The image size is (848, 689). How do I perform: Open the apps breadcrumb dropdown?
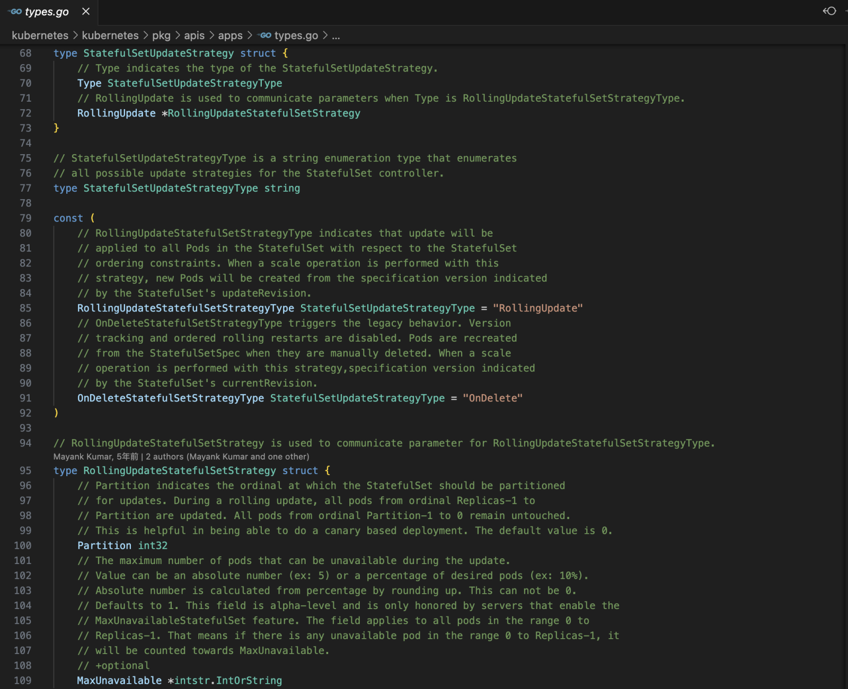230,35
